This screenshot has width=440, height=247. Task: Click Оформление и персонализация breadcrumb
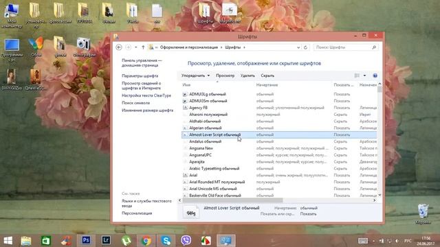click(x=189, y=47)
